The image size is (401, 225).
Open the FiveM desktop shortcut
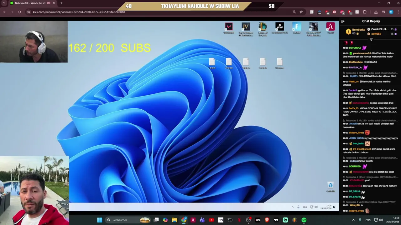pos(330,28)
